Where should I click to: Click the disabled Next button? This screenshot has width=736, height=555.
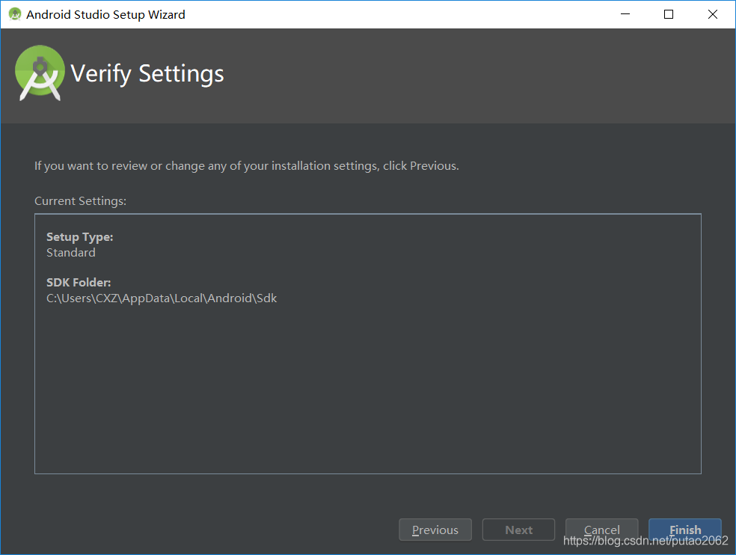point(518,530)
